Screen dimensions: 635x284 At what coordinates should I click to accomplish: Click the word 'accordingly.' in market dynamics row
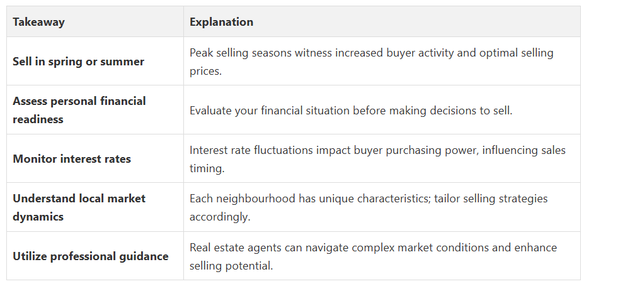(220, 217)
